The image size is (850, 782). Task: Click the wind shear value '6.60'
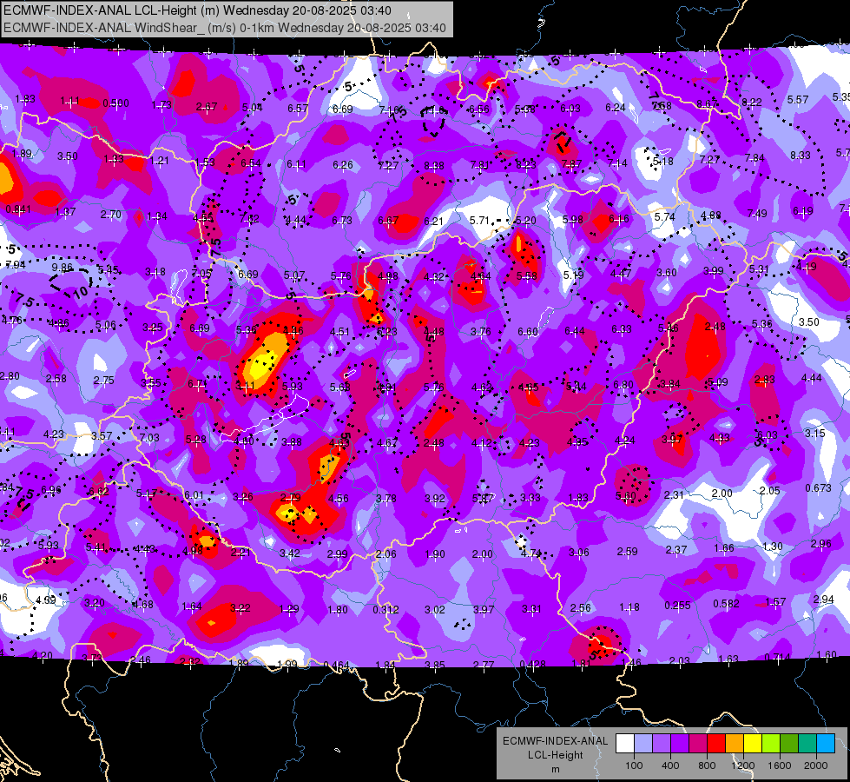pyautogui.click(x=528, y=332)
